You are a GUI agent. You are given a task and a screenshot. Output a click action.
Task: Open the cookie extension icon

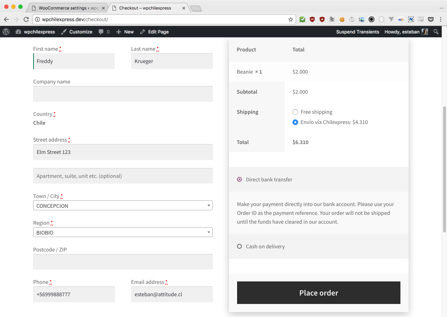tap(342, 19)
